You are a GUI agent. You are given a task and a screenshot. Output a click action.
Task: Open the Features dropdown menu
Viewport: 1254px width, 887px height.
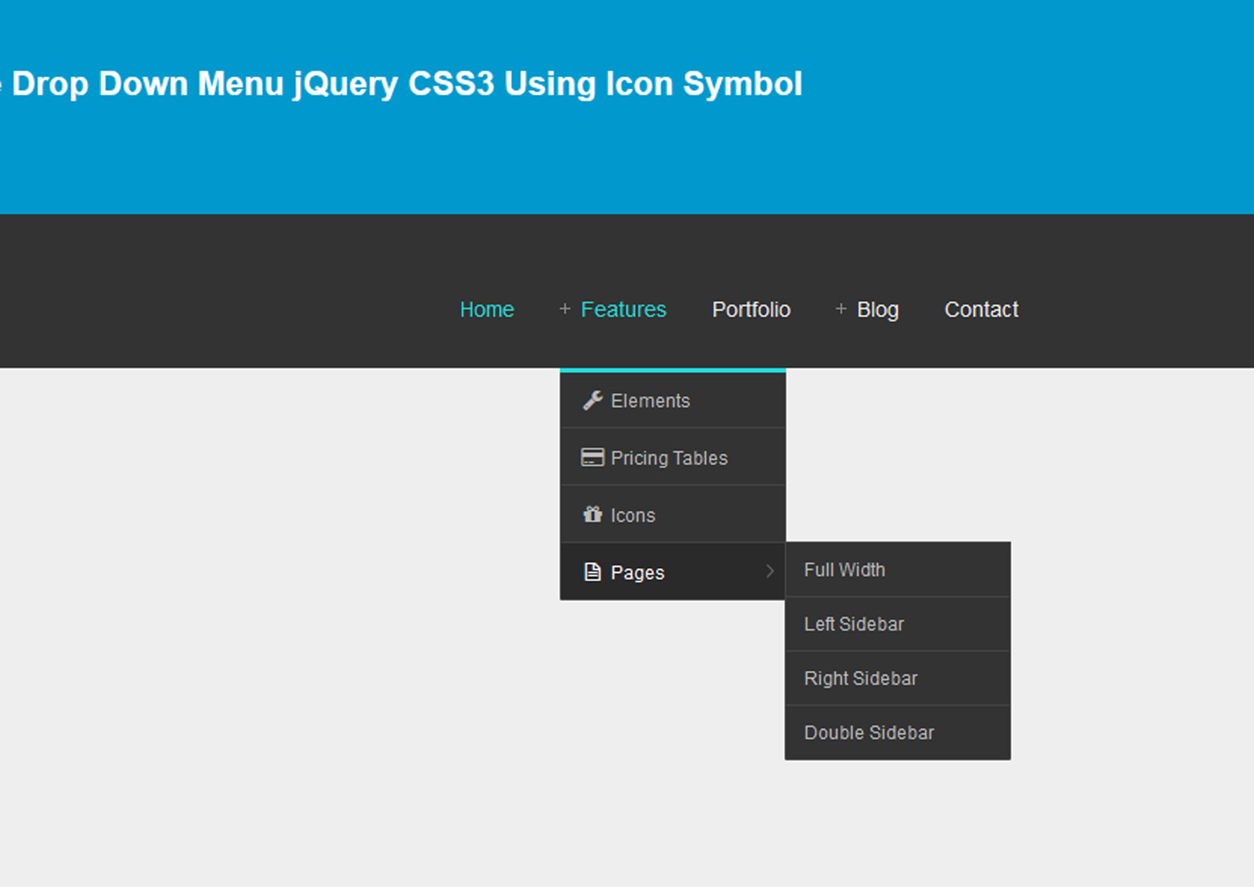623,309
